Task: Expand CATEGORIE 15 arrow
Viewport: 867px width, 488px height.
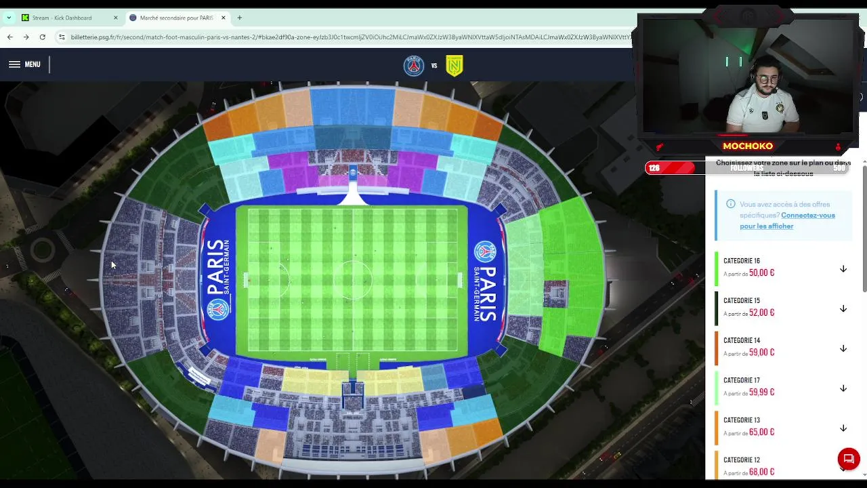Action: (843, 309)
